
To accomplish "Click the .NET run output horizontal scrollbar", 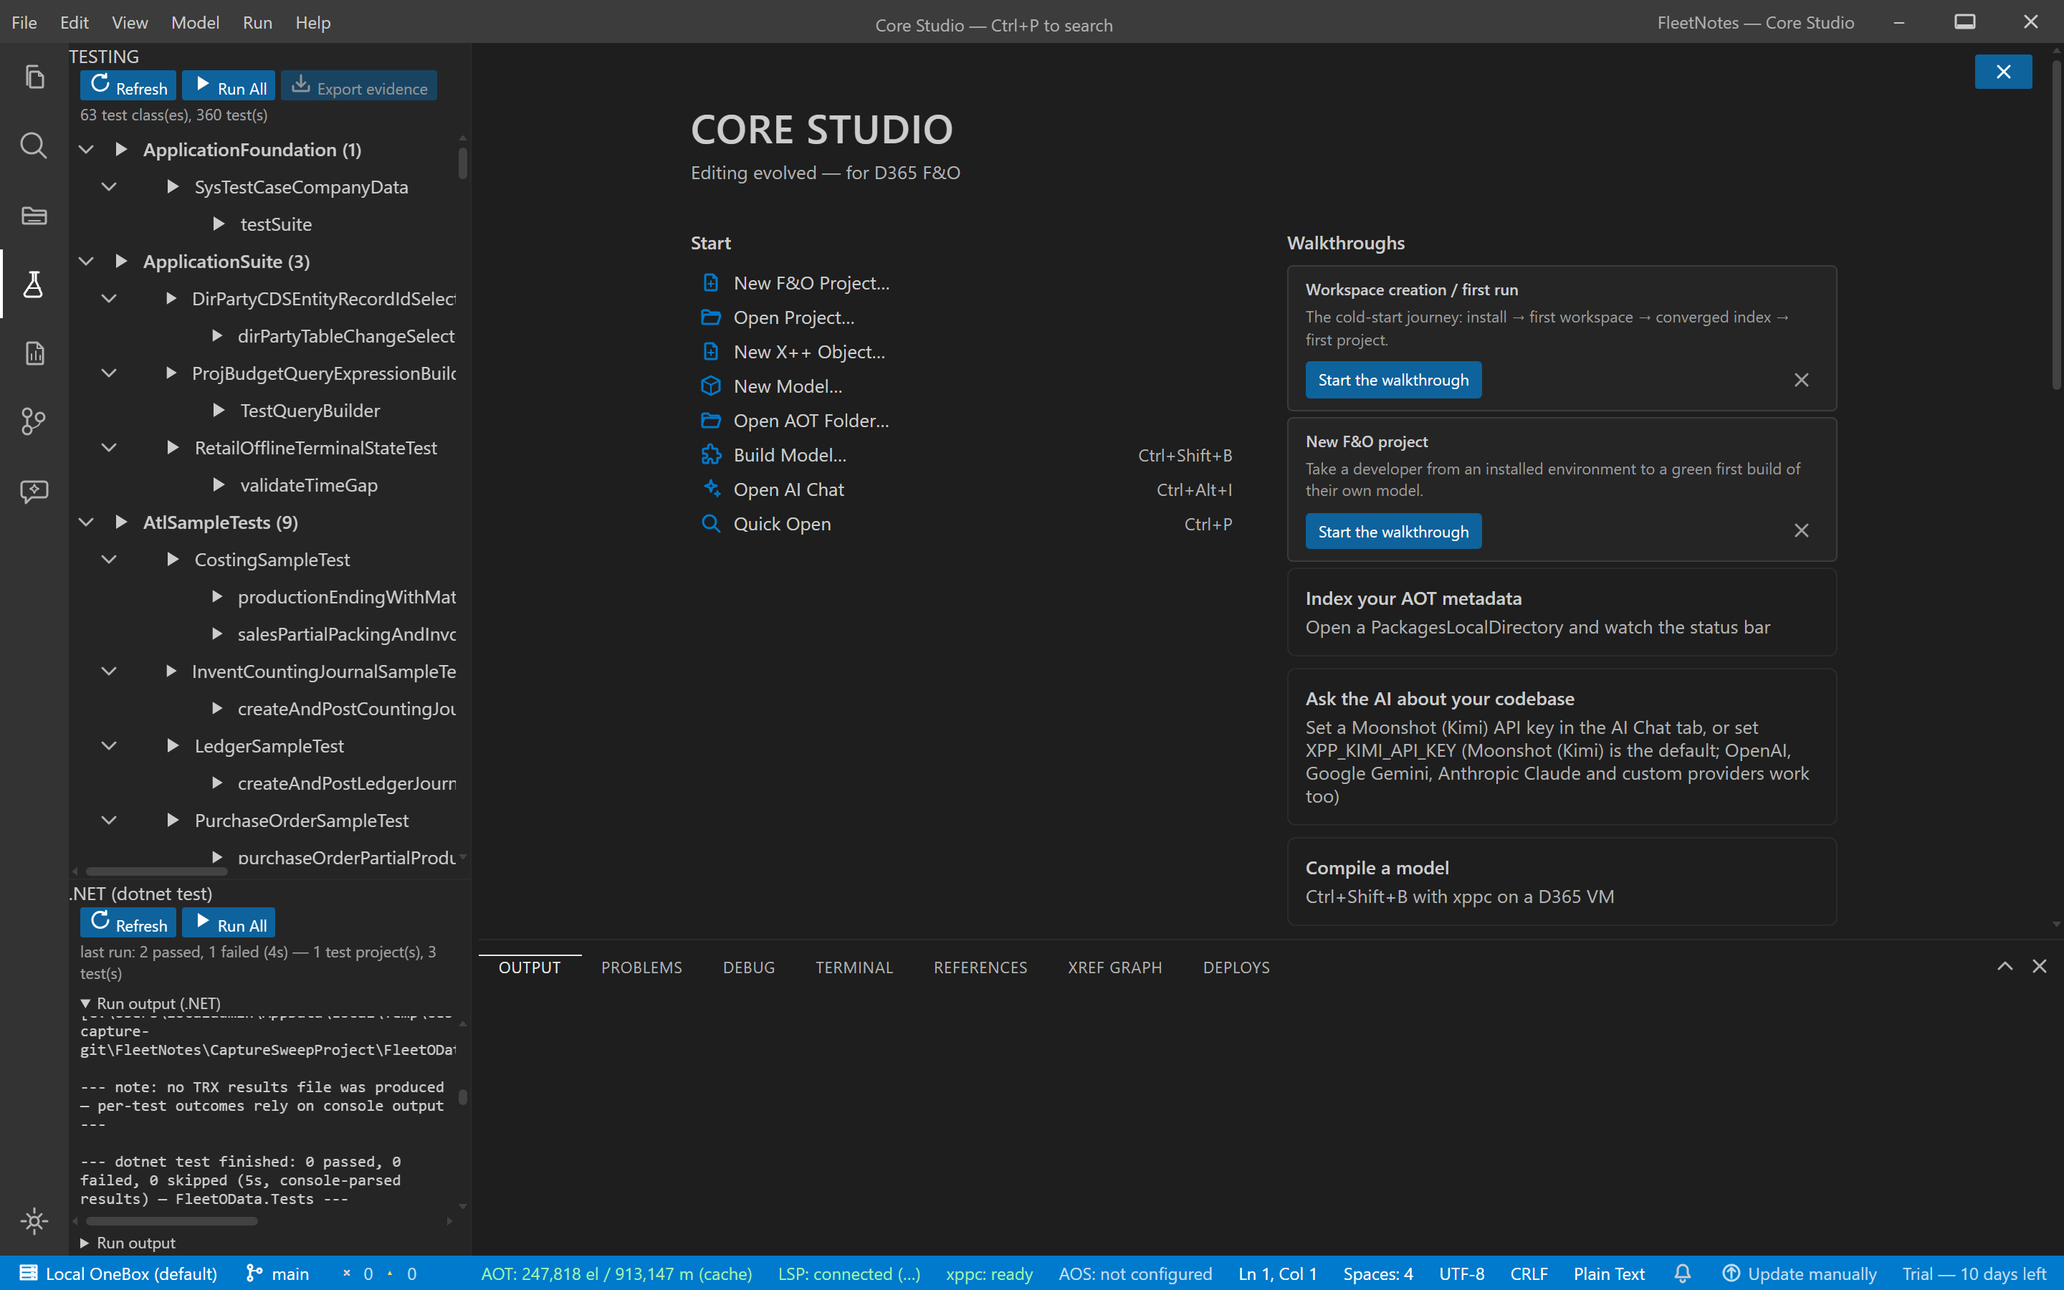I will (x=171, y=1221).
